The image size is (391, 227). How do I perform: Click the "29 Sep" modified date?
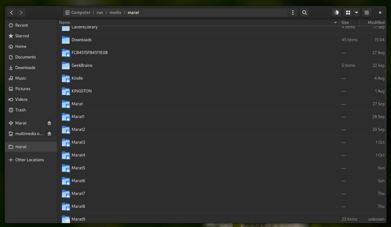point(378,130)
